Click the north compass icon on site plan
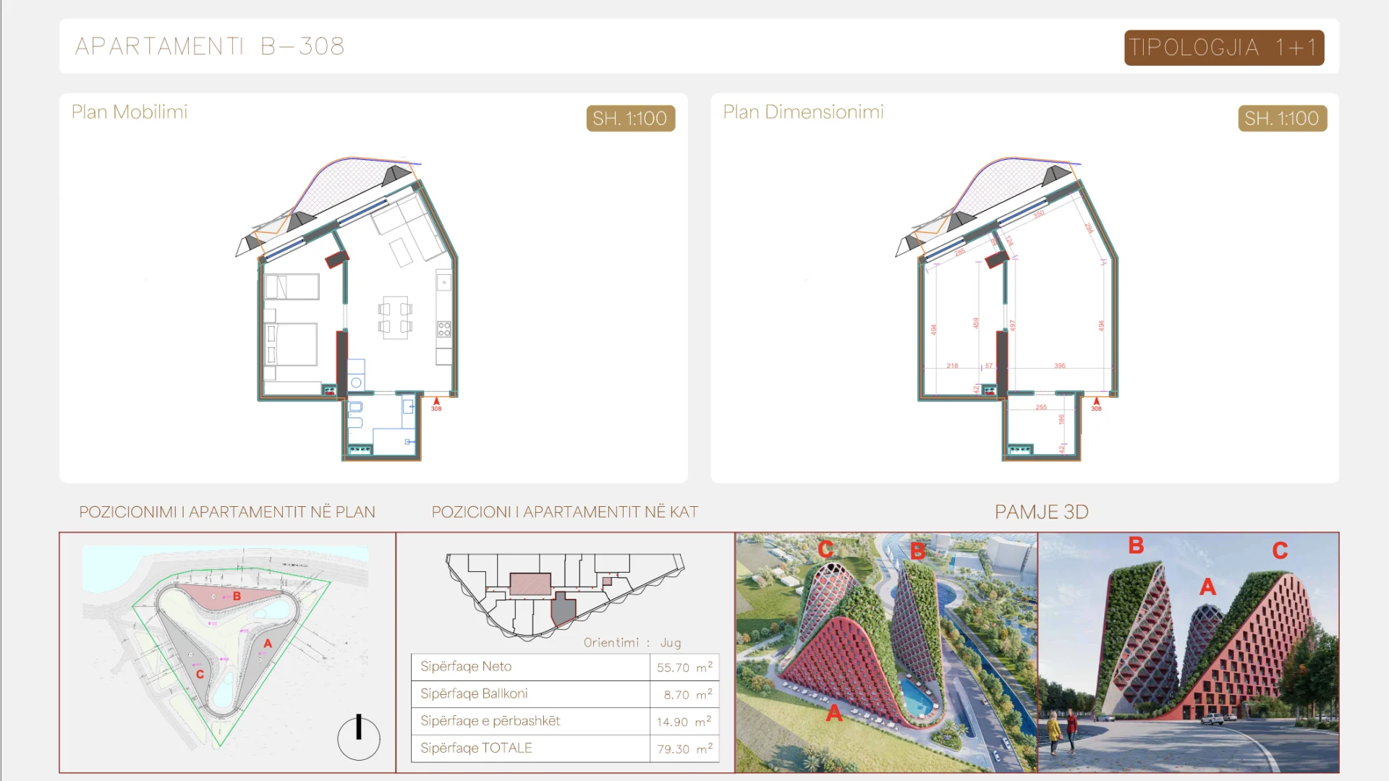Viewport: 1389px width, 781px height. pos(359,737)
